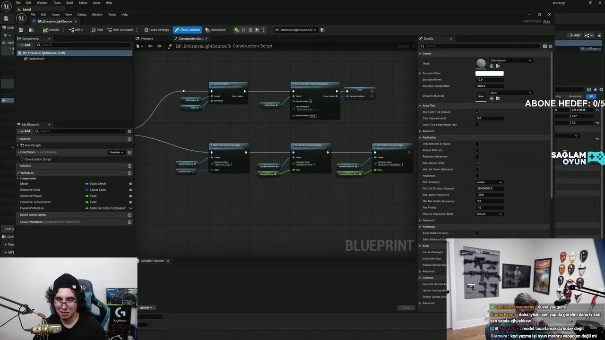Viewport: 605px width, 340px height.
Task: Toggle visibility eye for Emissive Temperature variable
Action: 130,202
